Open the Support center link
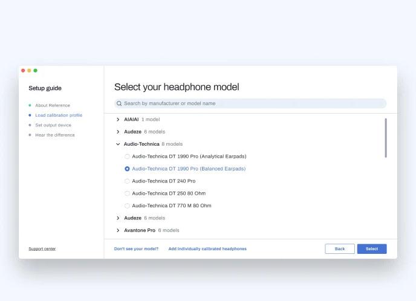This screenshot has width=416, height=301. 42,248
